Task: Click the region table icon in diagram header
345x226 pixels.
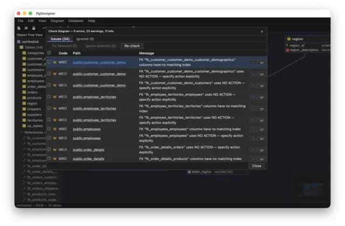Action: [289, 39]
